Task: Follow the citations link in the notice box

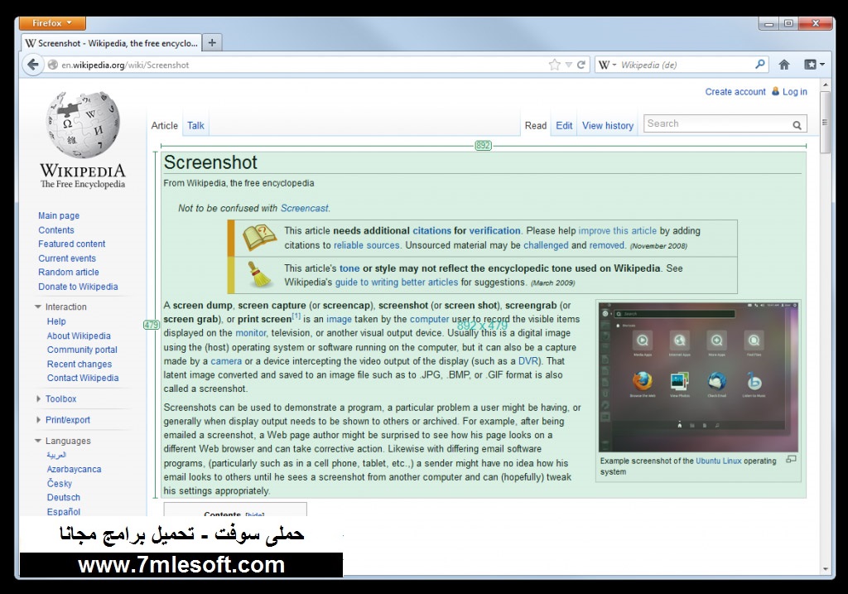Action: [431, 231]
